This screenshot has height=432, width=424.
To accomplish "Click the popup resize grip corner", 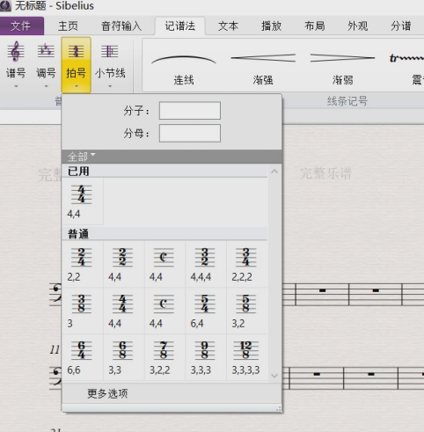I will click(x=278, y=408).
